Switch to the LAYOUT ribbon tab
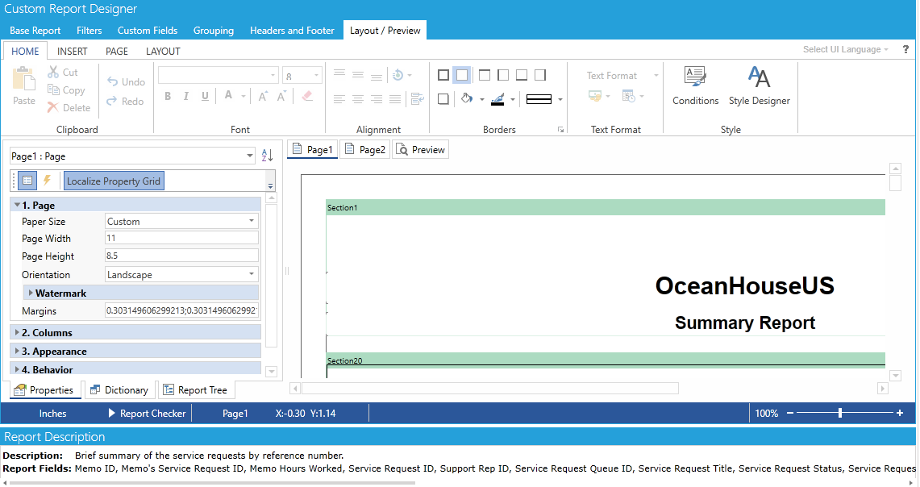 pos(163,51)
